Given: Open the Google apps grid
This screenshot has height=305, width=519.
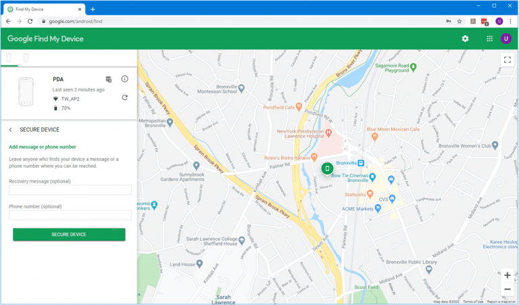Looking at the screenshot, I should (489, 39).
